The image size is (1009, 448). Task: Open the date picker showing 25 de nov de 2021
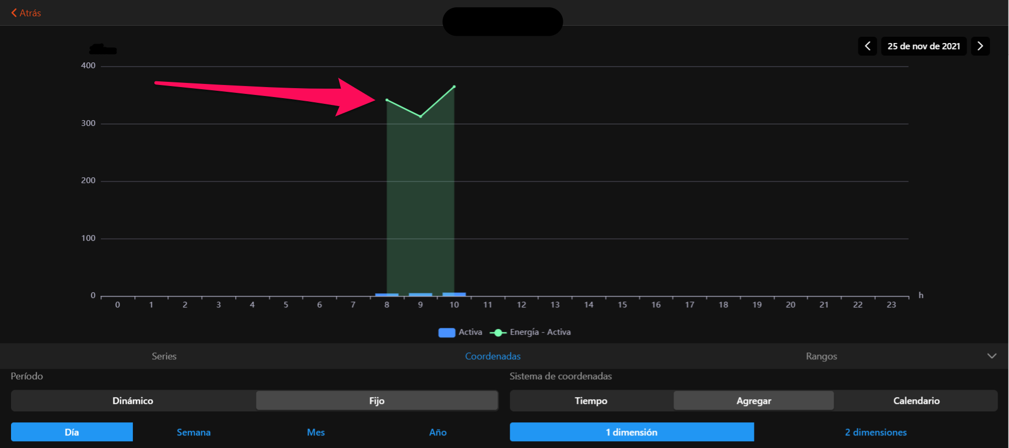[923, 46]
